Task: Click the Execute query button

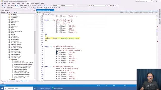Action: pos(24,8)
